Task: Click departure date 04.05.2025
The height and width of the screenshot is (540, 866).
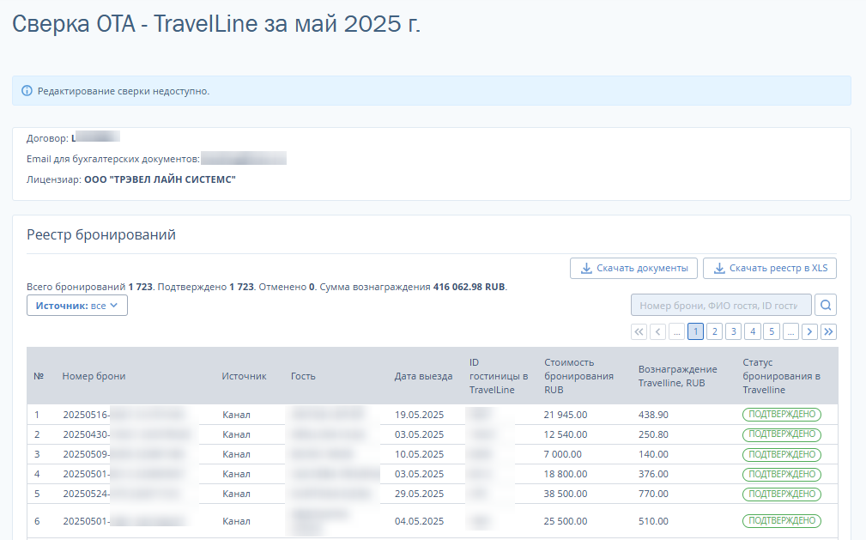Action: click(x=419, y=521)
